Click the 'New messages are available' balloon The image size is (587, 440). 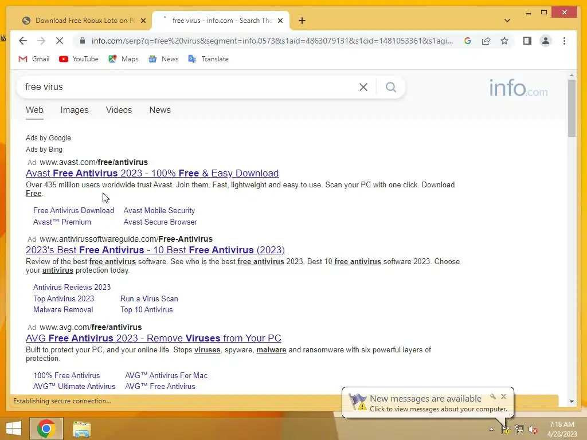428,403
